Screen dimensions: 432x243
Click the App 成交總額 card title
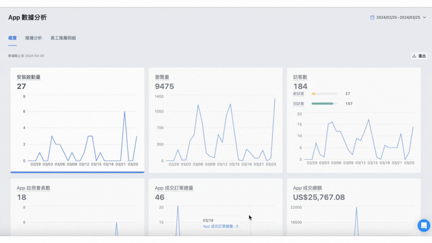307,188
